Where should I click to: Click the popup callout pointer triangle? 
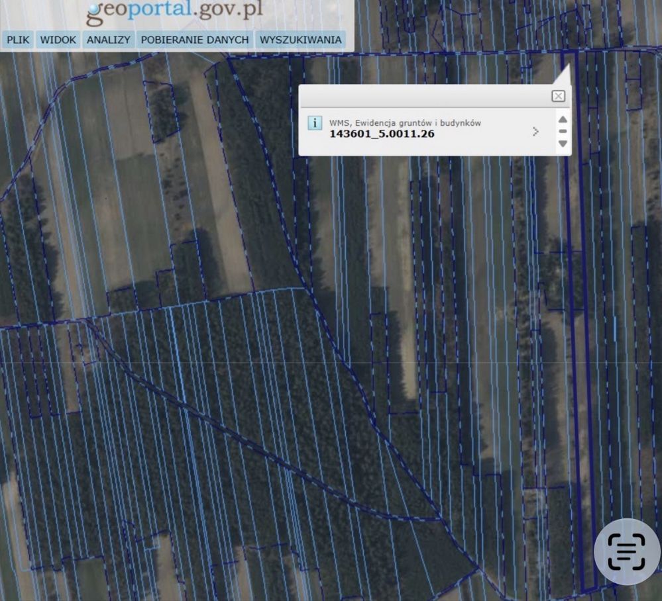(x=562, y=75)
